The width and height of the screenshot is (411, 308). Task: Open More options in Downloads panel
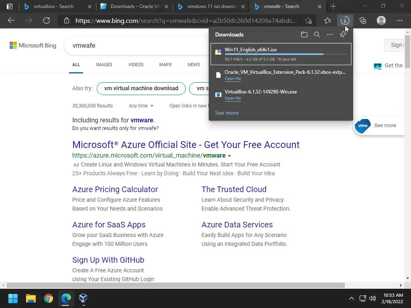tap(330, 34)
